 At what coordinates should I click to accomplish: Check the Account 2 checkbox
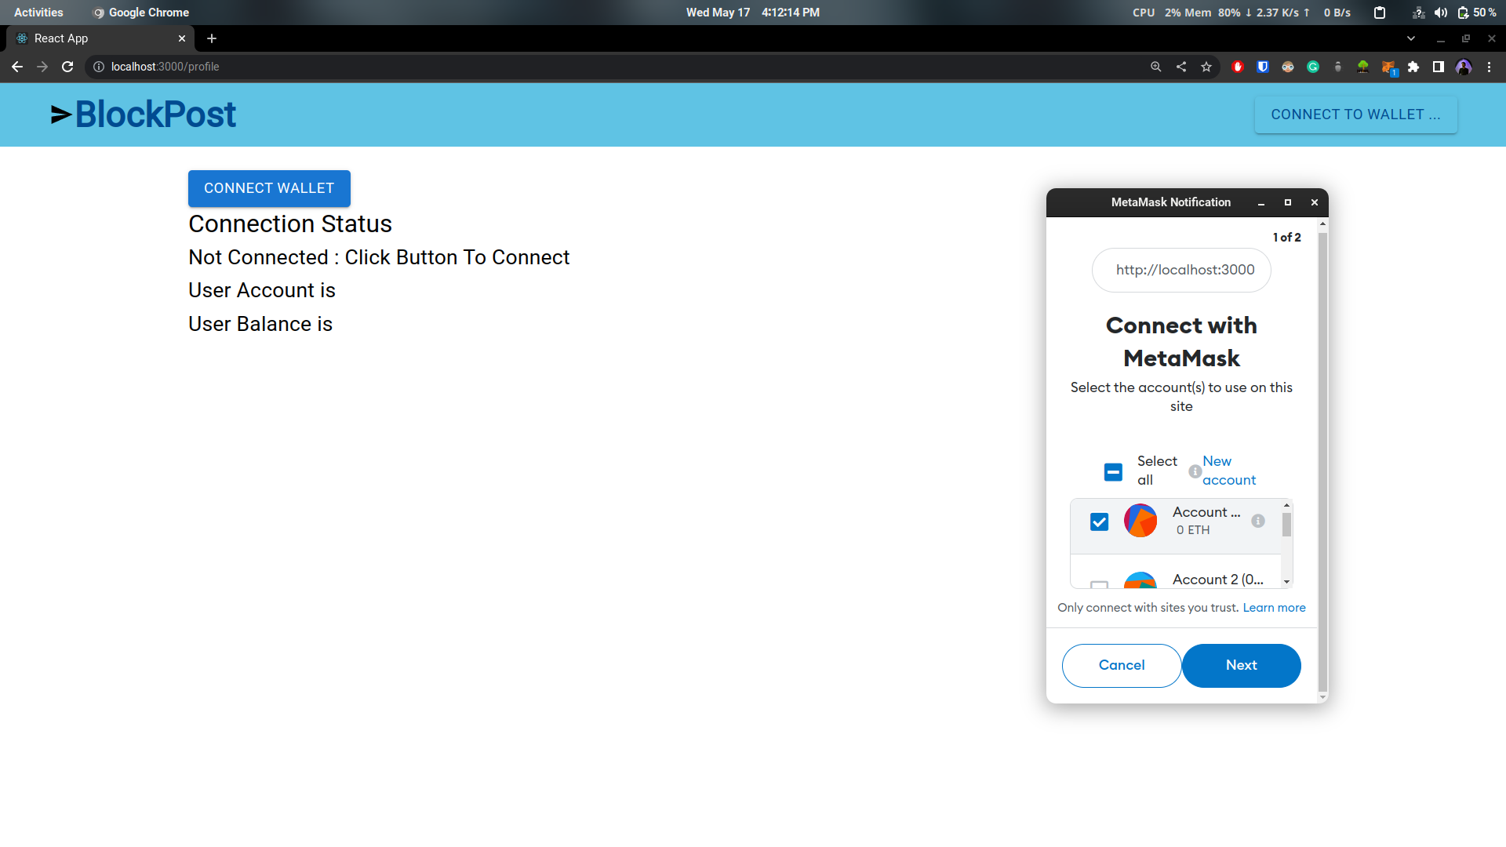coord(1100,584)
